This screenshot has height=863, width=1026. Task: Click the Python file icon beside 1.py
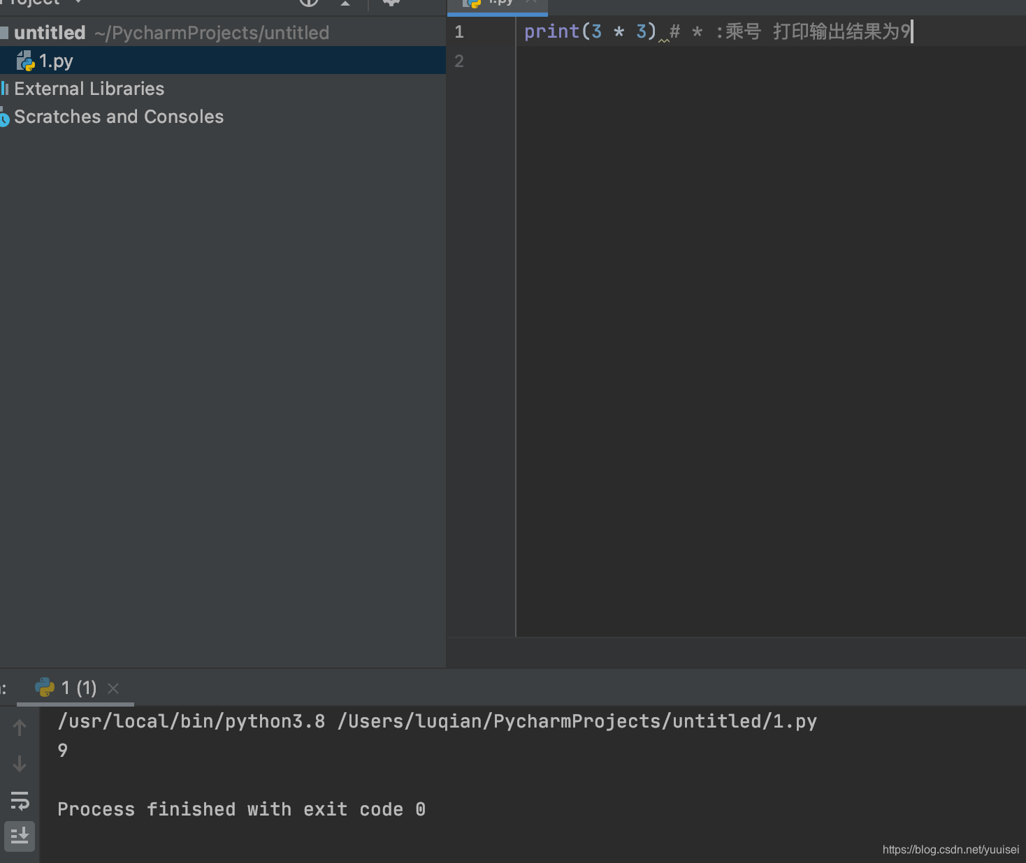[25, 61]
